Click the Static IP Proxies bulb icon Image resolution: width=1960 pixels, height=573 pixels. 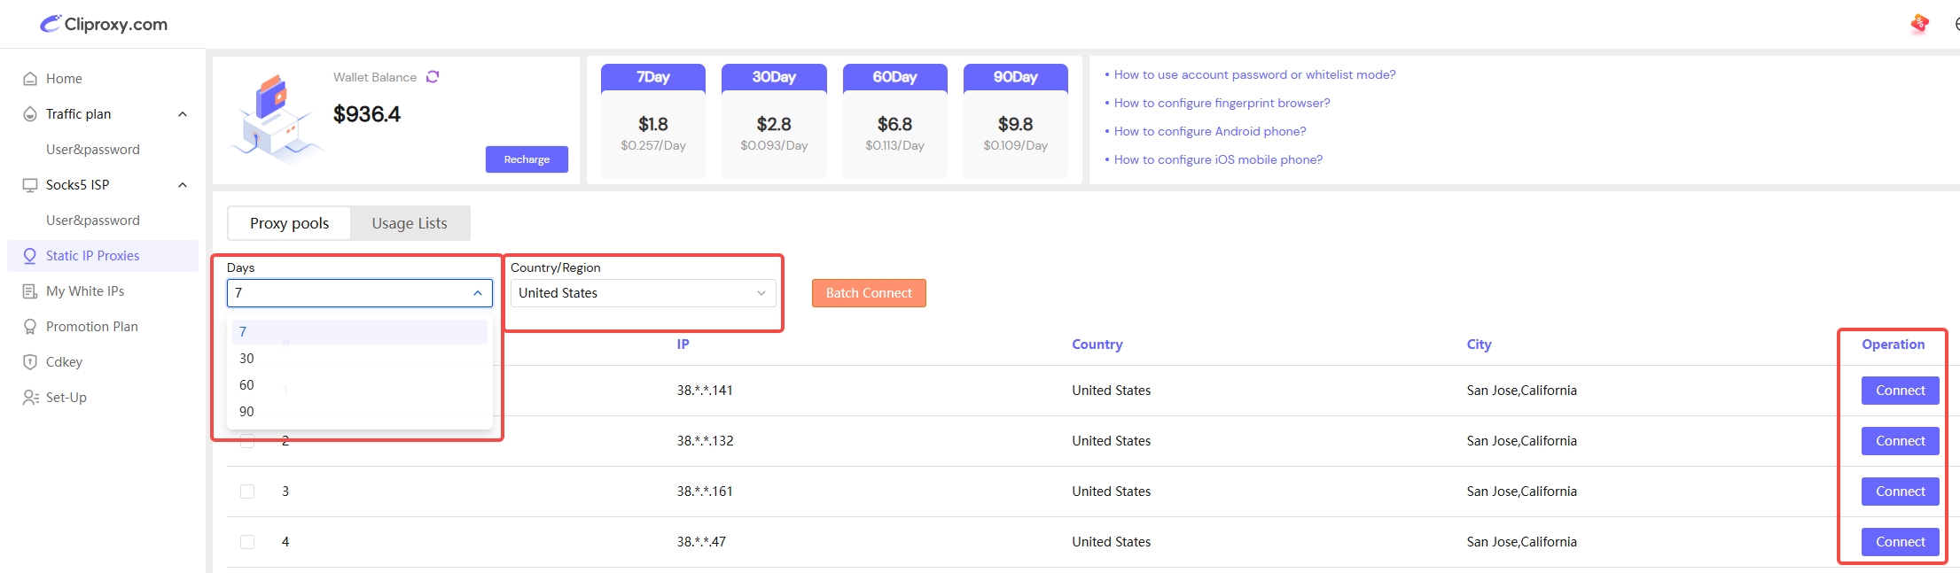click(x=30, y=256)
